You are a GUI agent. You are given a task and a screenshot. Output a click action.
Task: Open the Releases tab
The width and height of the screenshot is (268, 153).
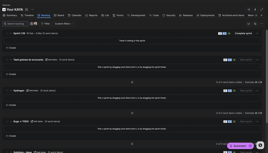[x=186, y=15]
